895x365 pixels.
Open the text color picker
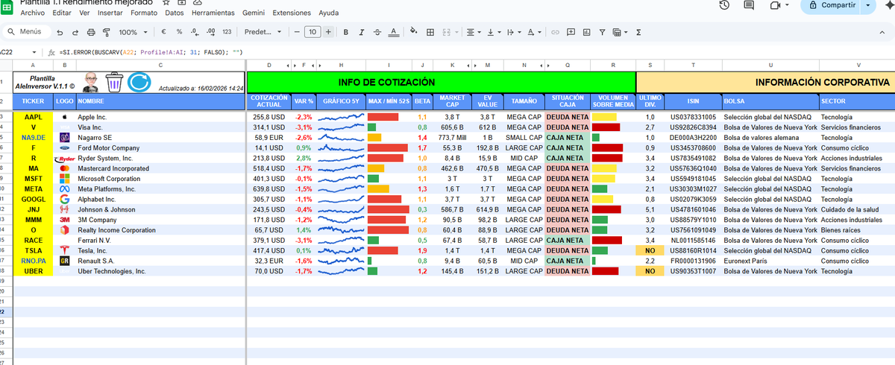[x=393, y=32]
